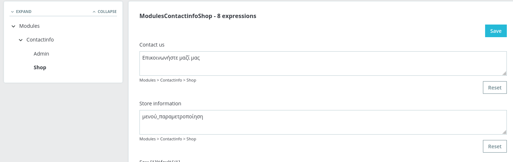Click the down chevron icon beside EXPAND
This screenshot has height=162, width=513.
[12, 12]
